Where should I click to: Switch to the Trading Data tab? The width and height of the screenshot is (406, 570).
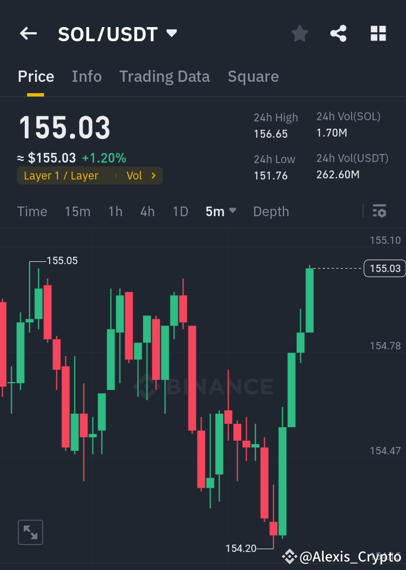164,76
